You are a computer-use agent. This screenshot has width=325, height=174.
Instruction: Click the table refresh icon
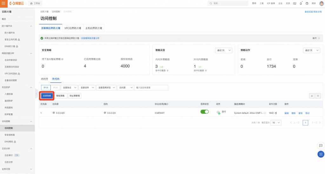coord(318,96)
